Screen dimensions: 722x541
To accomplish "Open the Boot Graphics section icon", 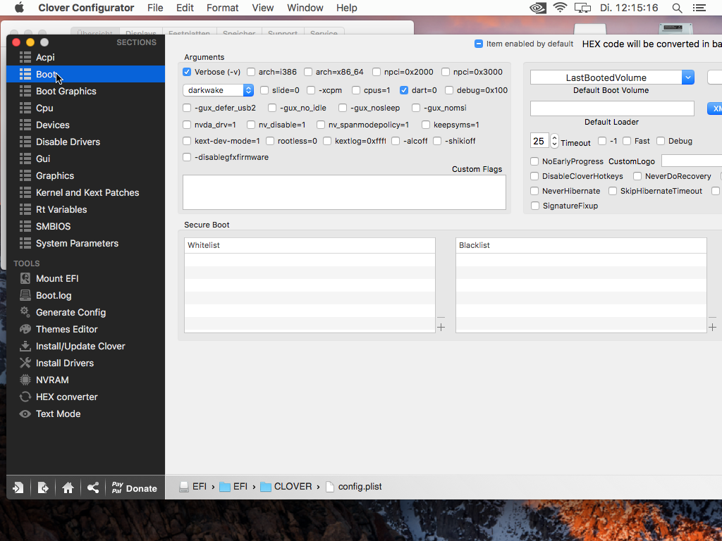I will (x=25, y=91).
